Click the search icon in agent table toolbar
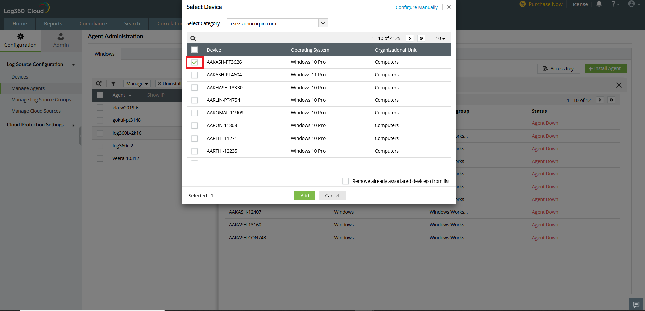645x311 pixels. point(99,84)
